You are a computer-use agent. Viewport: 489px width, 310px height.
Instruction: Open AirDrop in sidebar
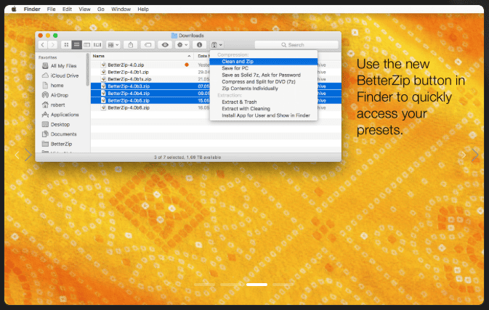point(55,95)
